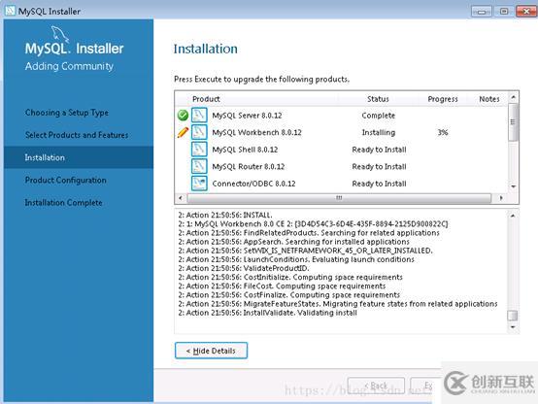Select the Choosing a Setup Type step
Image resolution: width=538 pixels, height=404 pixels.
[67, 113]
